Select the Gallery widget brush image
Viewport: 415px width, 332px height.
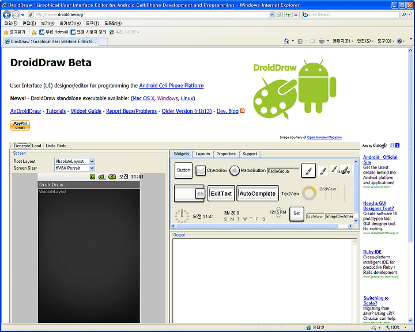pos(345,170)
